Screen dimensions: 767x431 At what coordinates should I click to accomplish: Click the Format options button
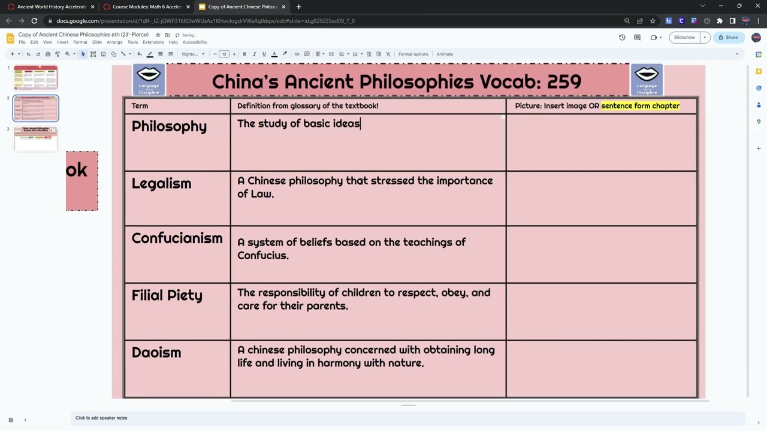point(413,54)
